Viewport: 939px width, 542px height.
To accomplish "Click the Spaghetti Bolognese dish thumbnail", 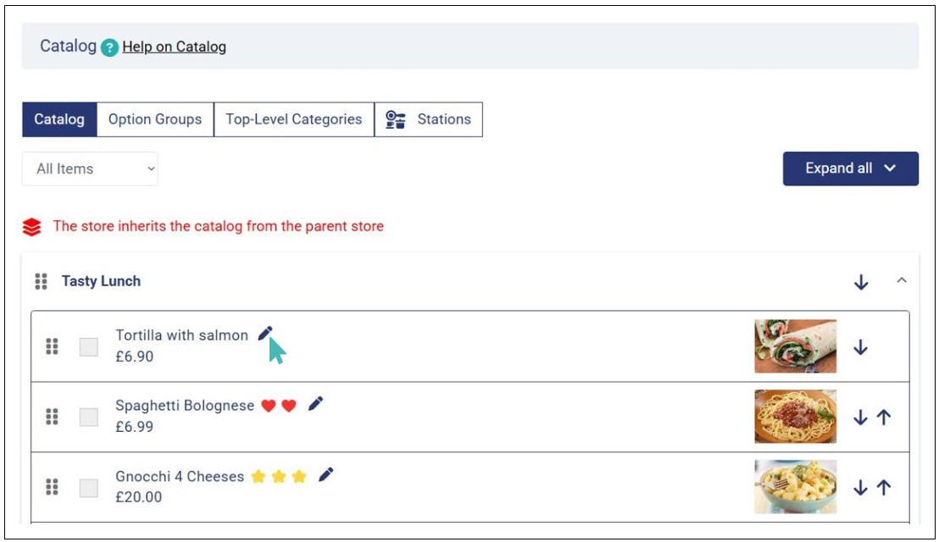I will [x=795, y=417].
